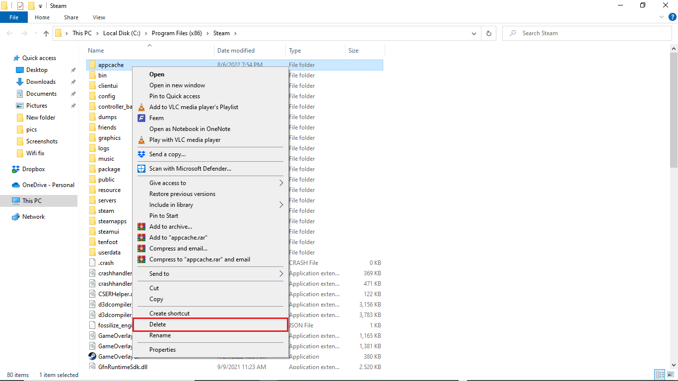Choose Open in new window
This screenshot has height=381, width=678.
point(210,85)
